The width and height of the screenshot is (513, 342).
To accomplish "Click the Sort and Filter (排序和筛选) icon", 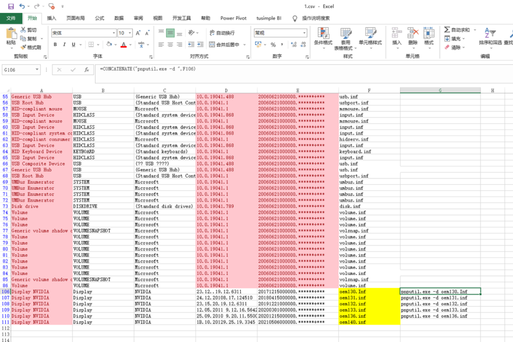I will (x=489, y=37).
